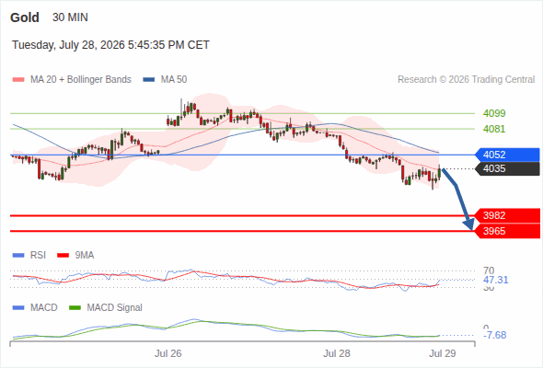This screenshot has height=368, width=543.
Task: Select the red 3965 target price tag
Action: coord(507,231)
